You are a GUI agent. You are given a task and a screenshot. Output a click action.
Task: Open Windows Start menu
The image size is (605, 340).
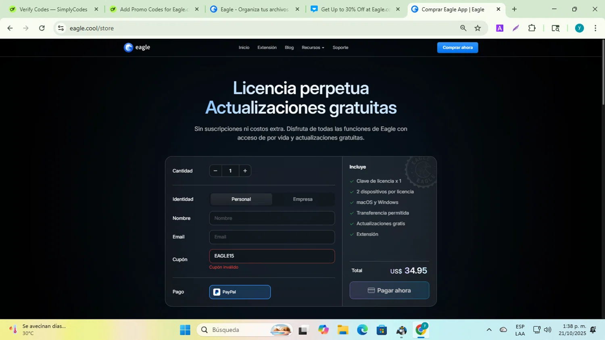click(x=185, y=330)
